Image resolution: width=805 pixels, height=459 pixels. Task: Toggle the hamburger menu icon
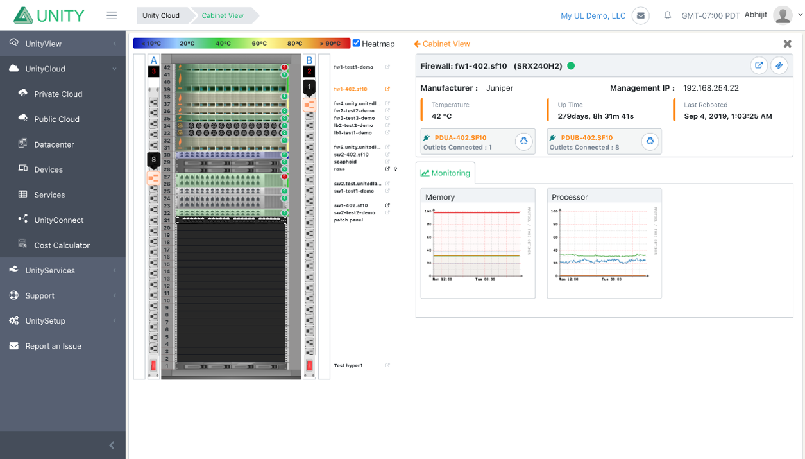click(x=112, y=15)
